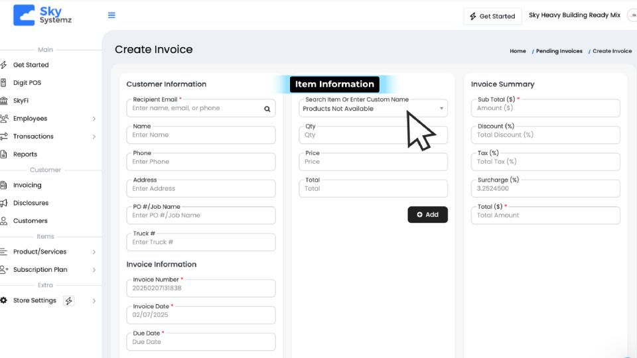The image size is (637, 358).
Task: Click the Reports document icon
Action: tap(4, 154)
